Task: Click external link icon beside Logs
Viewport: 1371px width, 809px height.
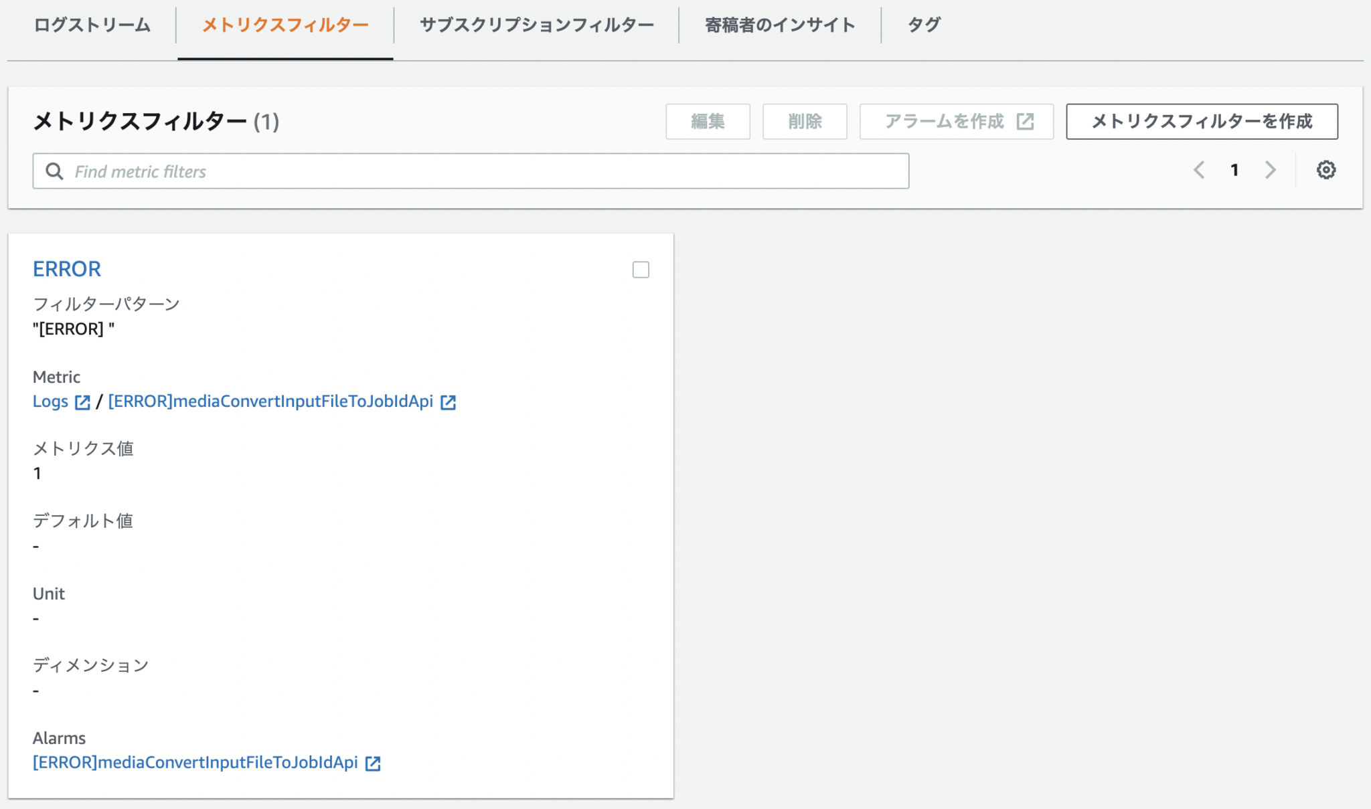Action: click(x=82, y=402)
